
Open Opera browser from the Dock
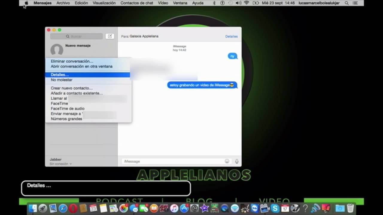(73, 208)
